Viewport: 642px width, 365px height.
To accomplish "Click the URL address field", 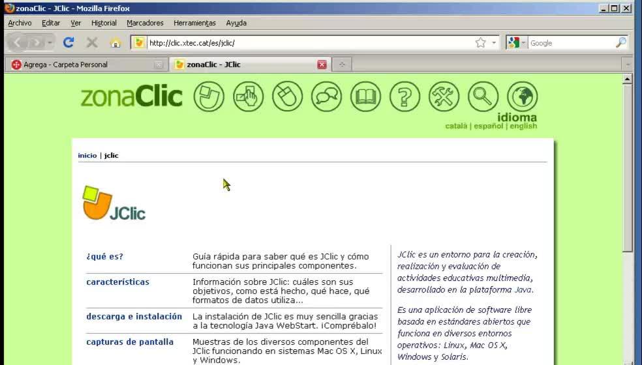I will point(311,42).
